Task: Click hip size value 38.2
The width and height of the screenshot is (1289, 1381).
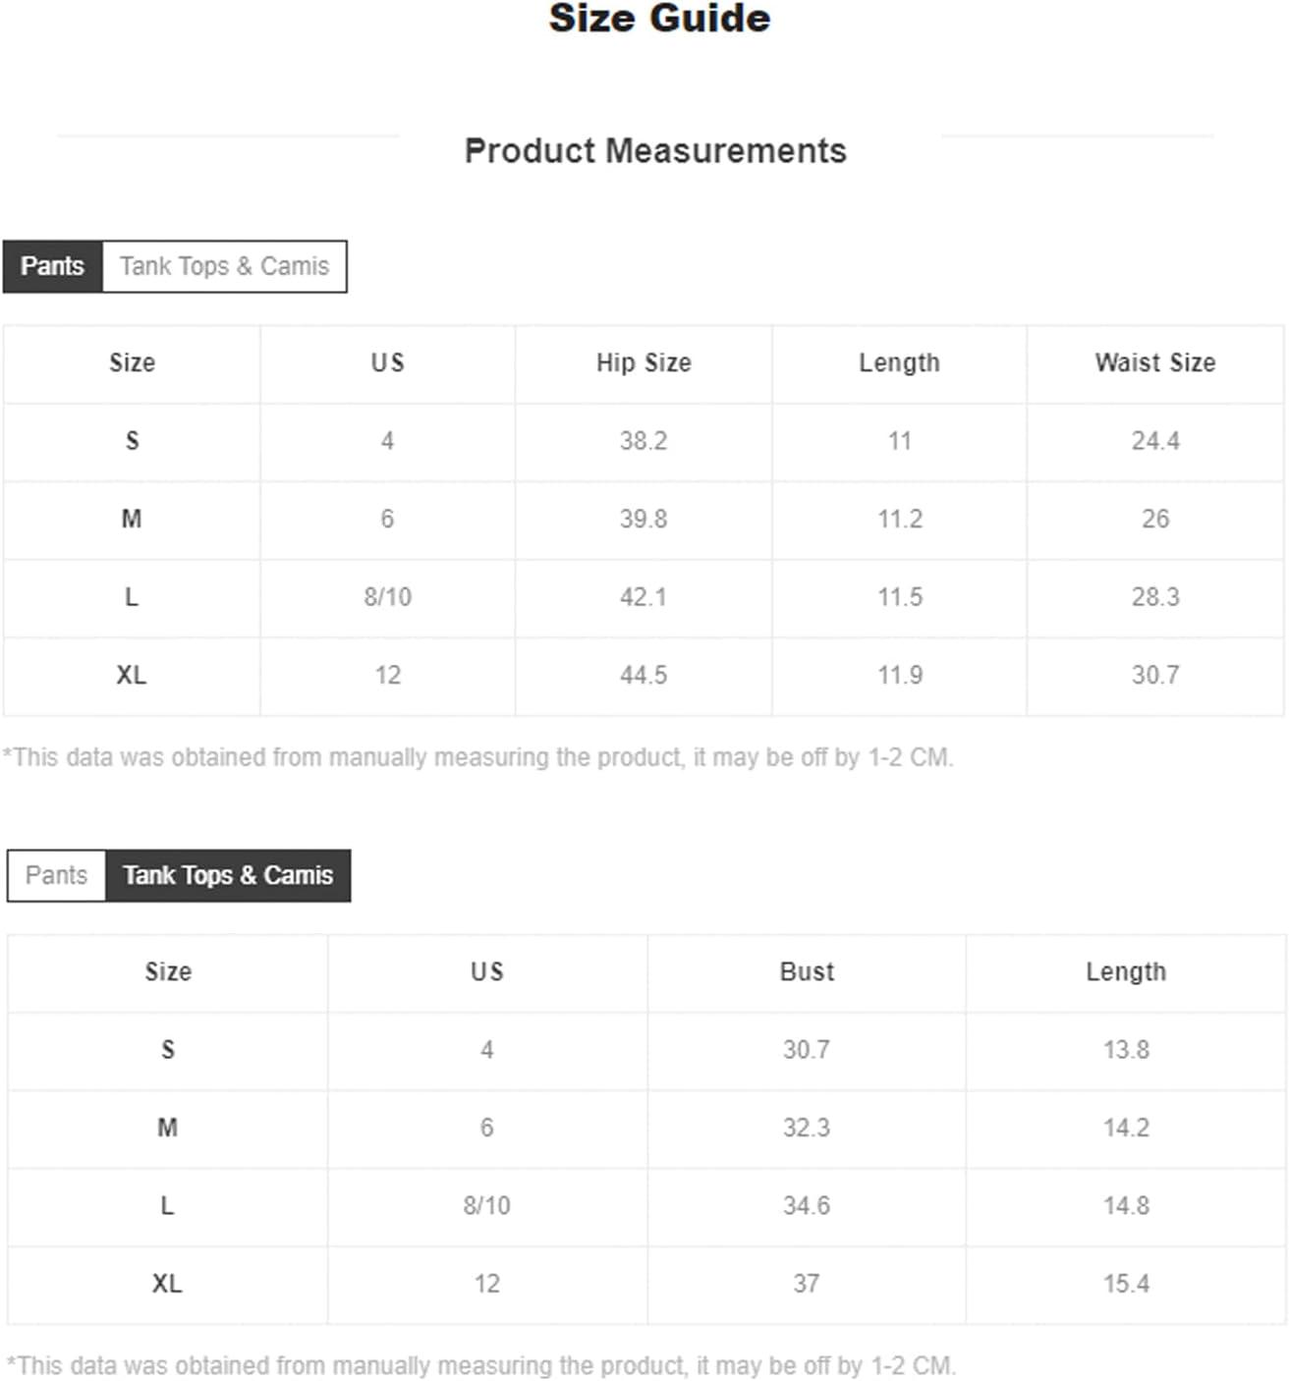Action: [x=644, y=441]
